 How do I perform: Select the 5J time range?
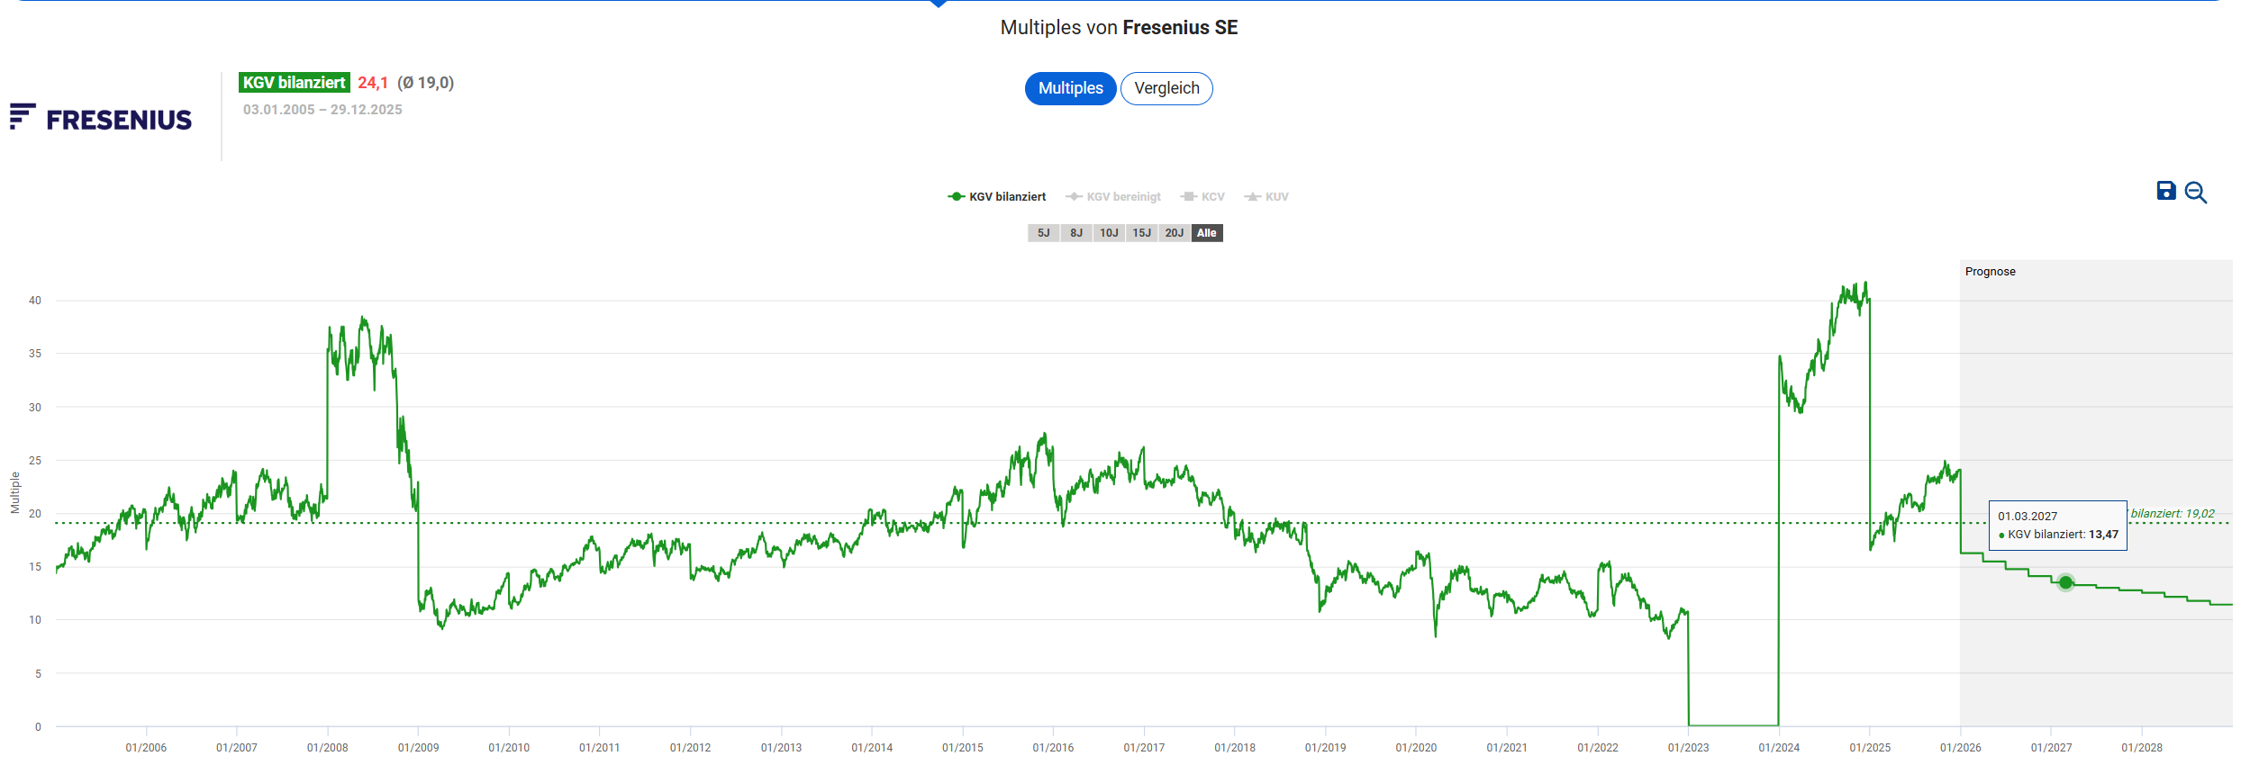click(x=1043, y=233)
